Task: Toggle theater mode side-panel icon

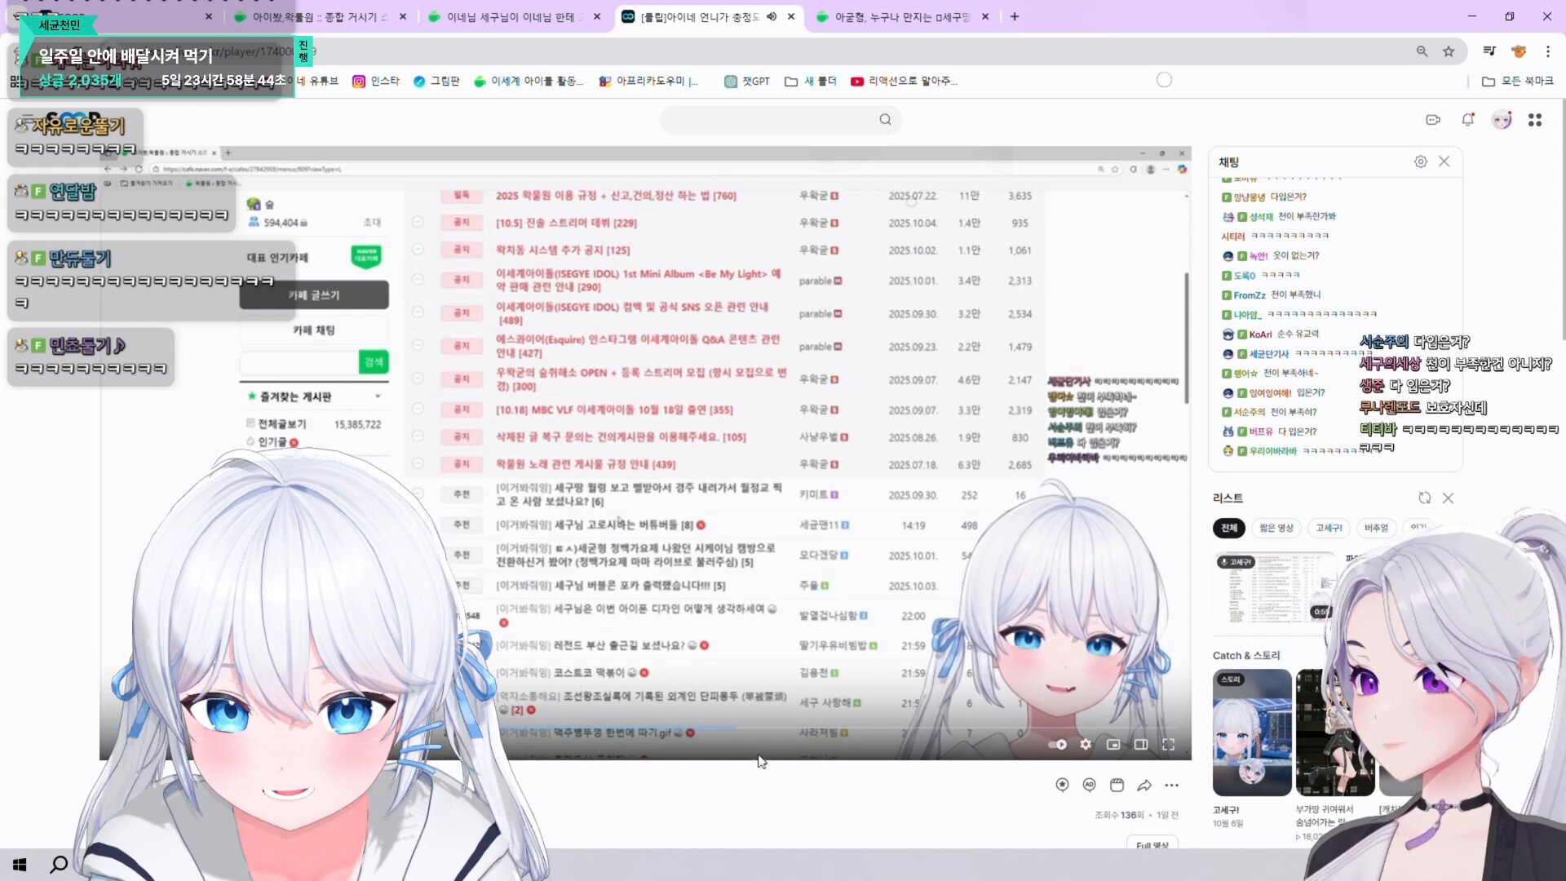Action: [x=1141, y=744]
